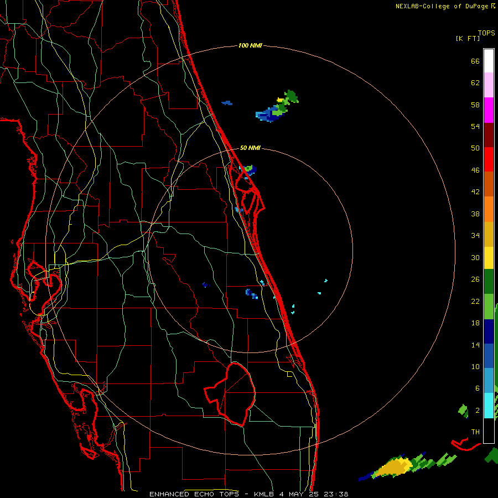Select the dark green legend swatch

[x=489, y=282]
